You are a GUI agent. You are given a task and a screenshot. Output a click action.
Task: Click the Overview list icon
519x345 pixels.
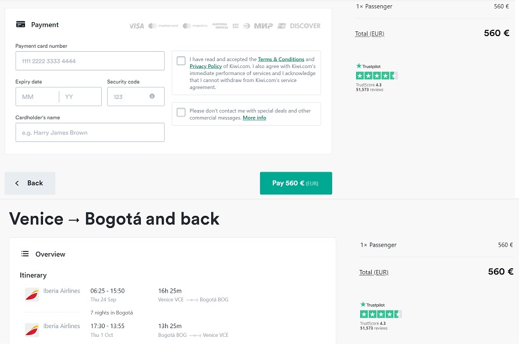tap(25, 254)
